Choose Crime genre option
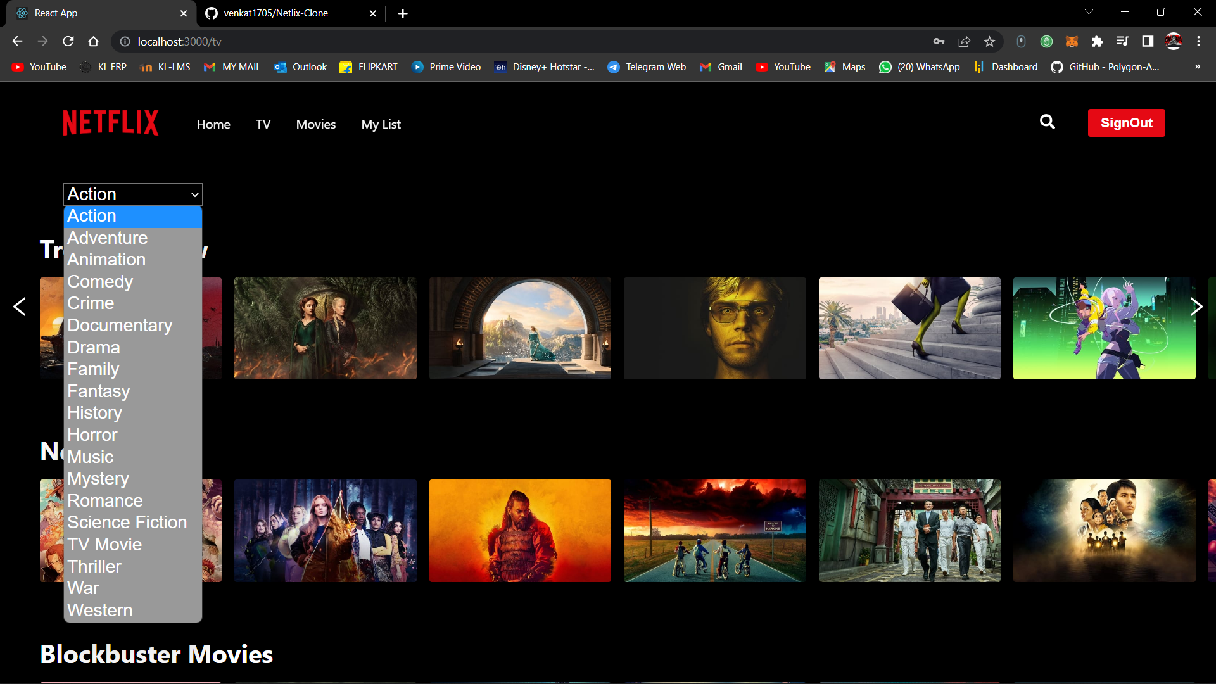This screenshot has width=1216, height=684. click(x=133, y=303)
